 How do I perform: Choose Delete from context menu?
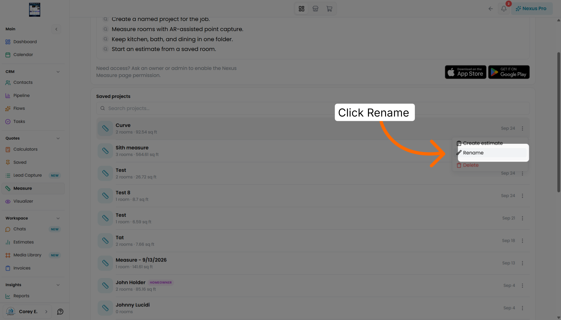click(490, 165)
